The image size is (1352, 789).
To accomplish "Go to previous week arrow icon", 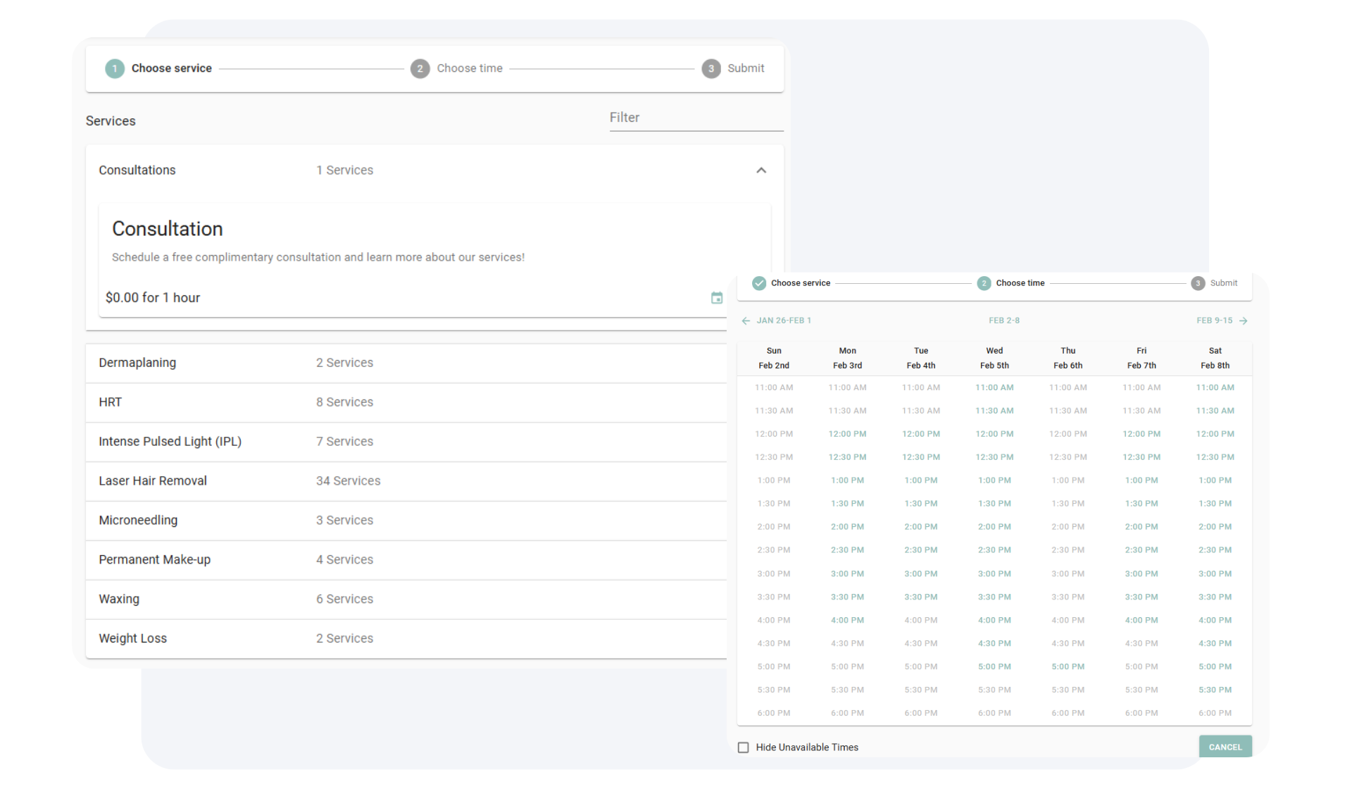I will click(746, 321).
